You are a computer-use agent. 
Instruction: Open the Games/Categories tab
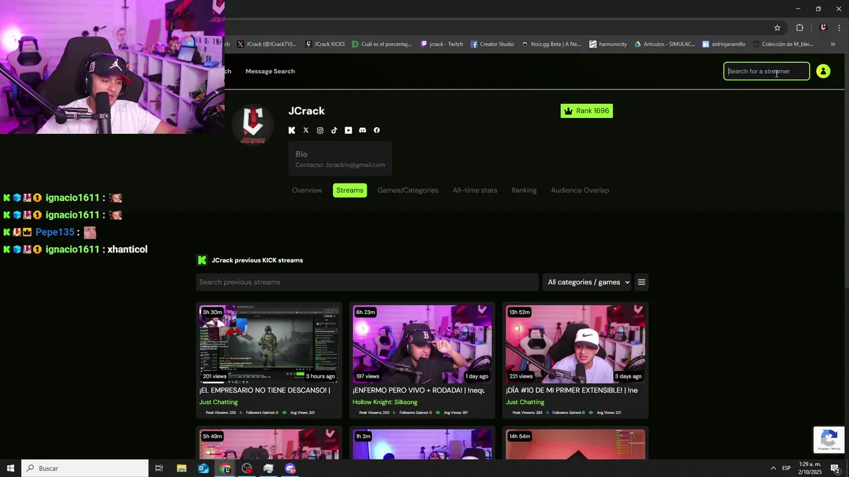(408, 190)
